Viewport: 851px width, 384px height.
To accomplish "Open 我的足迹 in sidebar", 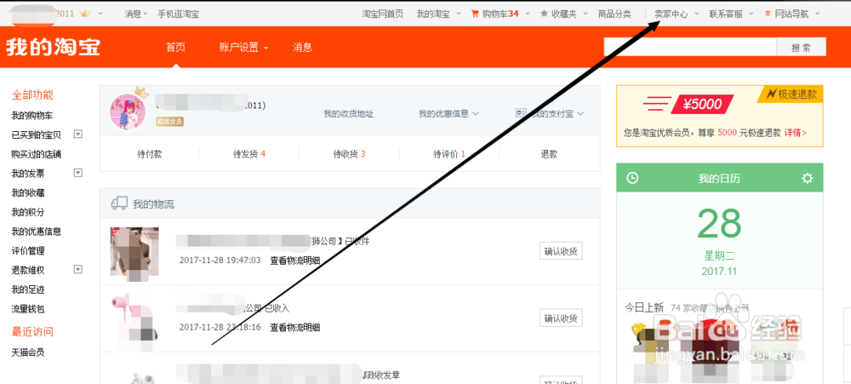I will pyautogui.click(x=28, y=289).
